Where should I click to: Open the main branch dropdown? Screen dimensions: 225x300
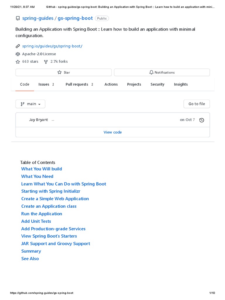(30, 104)
